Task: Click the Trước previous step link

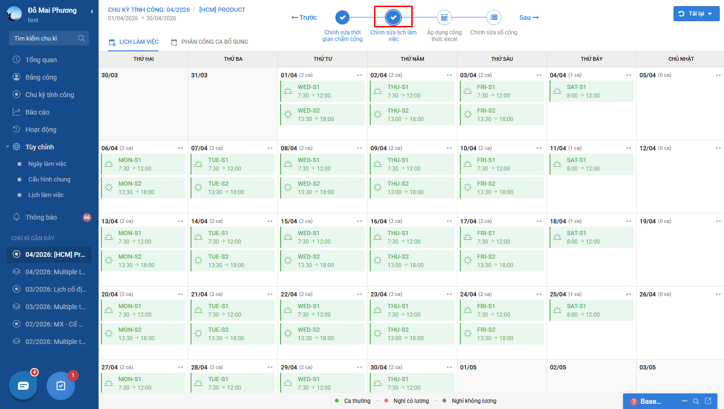Action: pos(304,17)
